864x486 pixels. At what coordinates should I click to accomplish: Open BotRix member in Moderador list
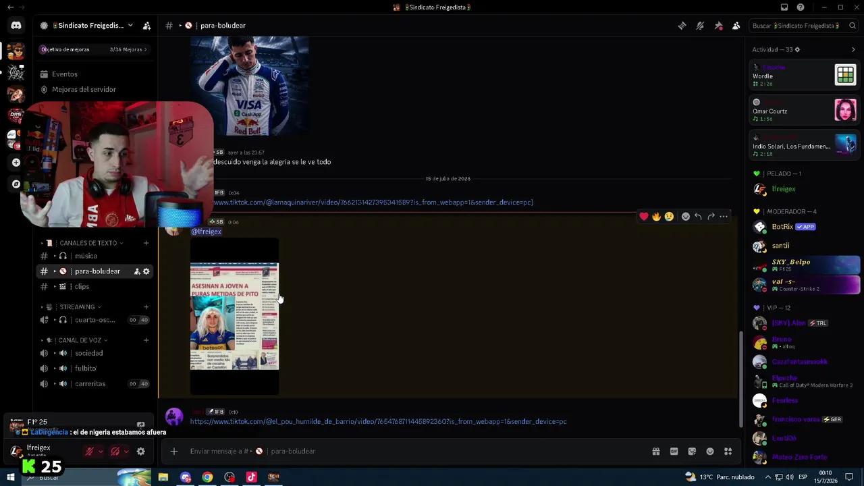[804, 227]
